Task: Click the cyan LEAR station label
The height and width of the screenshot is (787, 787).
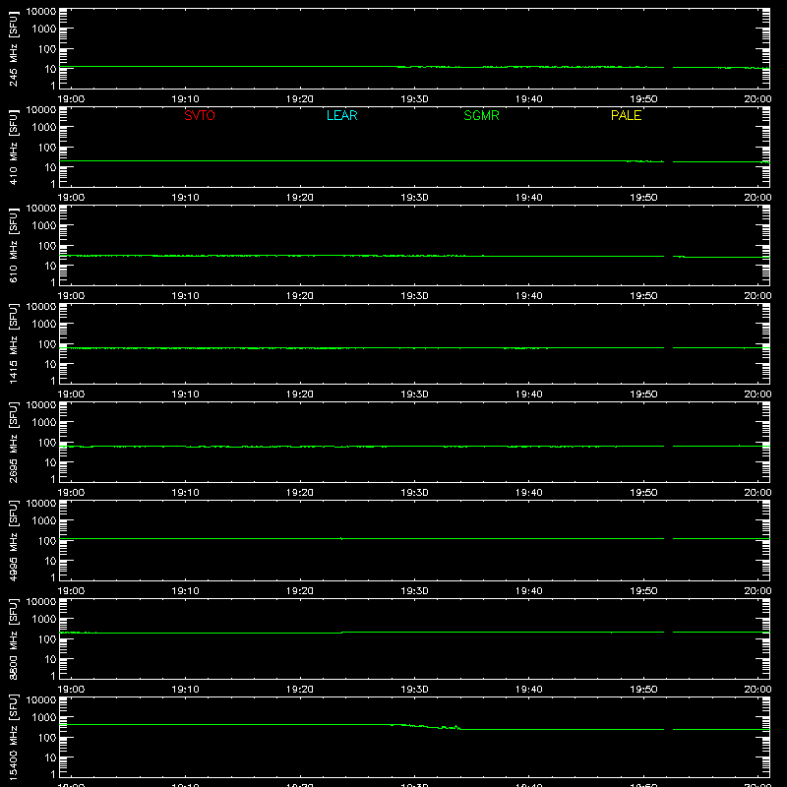Action: tap(341, 115)
